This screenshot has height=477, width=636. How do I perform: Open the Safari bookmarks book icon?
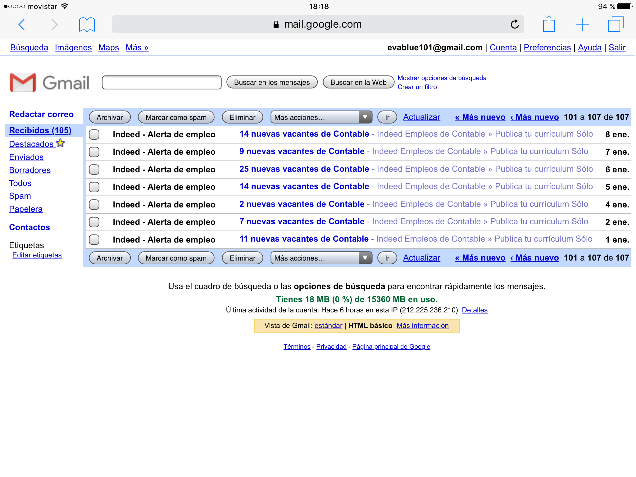[x=87, y=25]
